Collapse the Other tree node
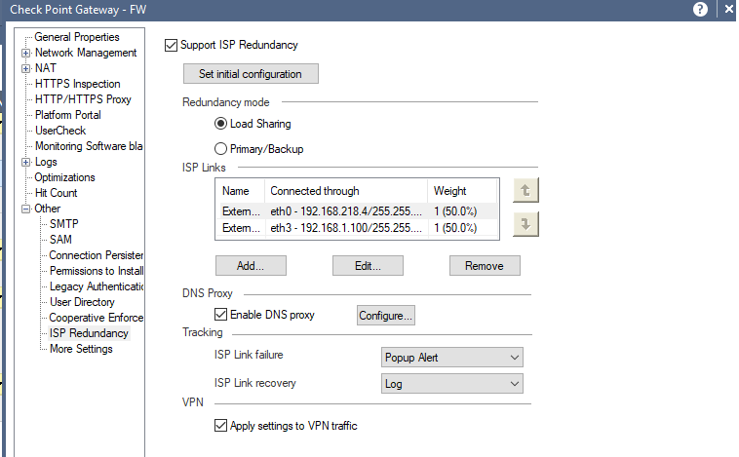This screenshot has width=739, height=457. [x=26, y=209]
